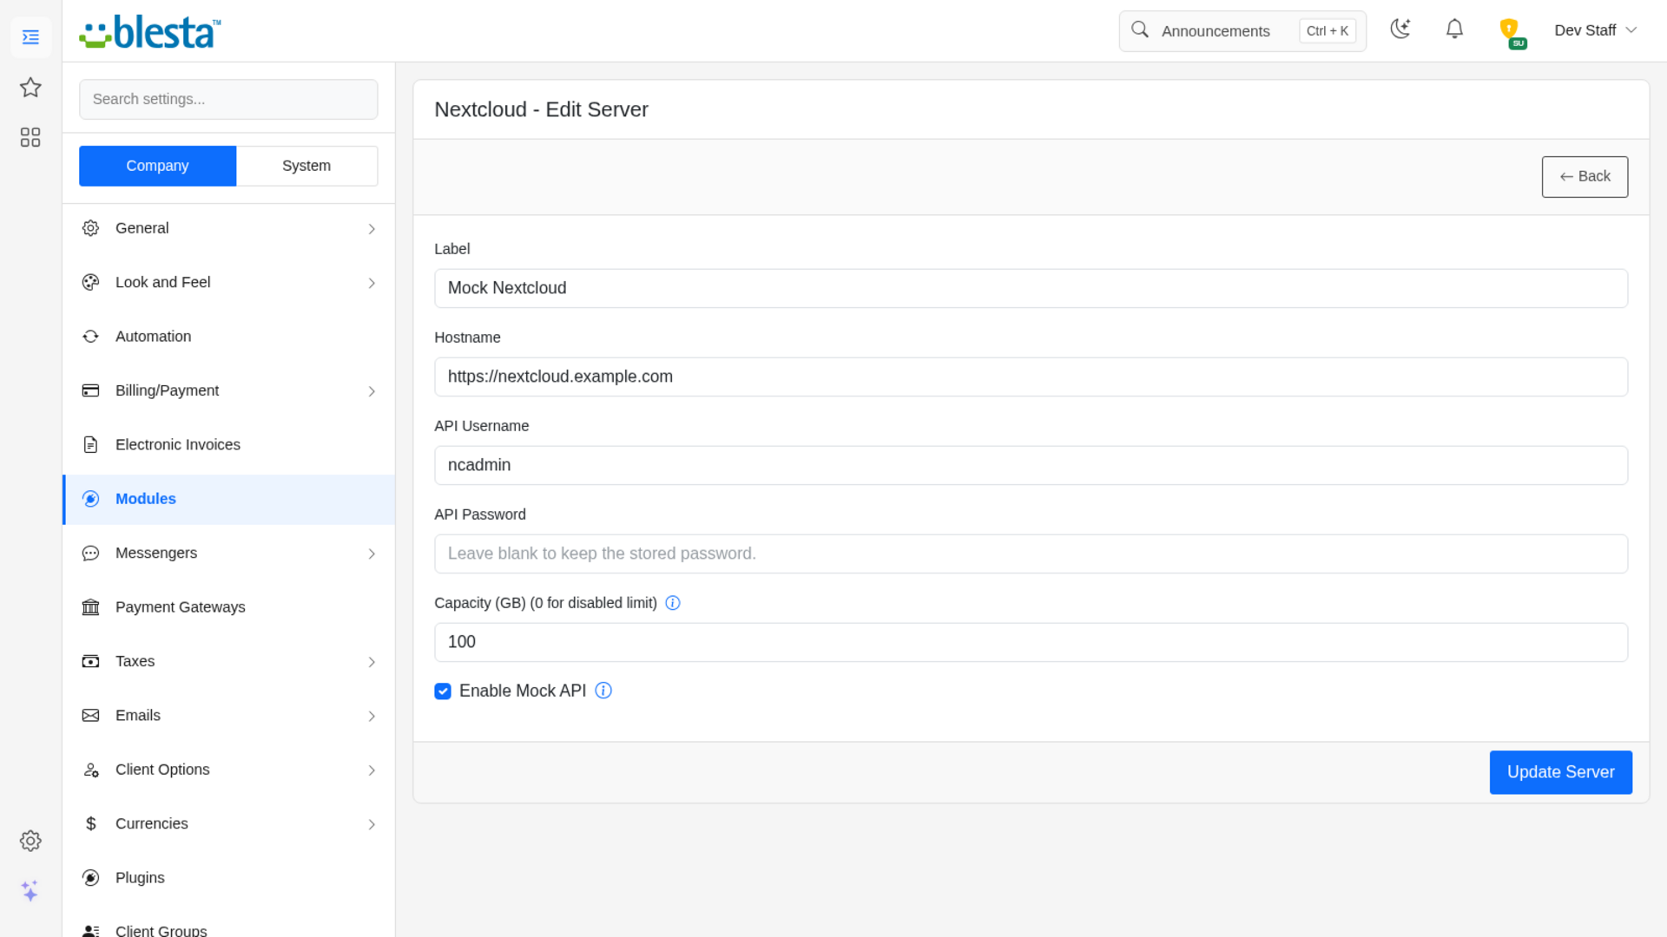This screenshot has width=1667, height=937.
Task: Click the Enable Mock API label text
Action: (x=523, y=691)
